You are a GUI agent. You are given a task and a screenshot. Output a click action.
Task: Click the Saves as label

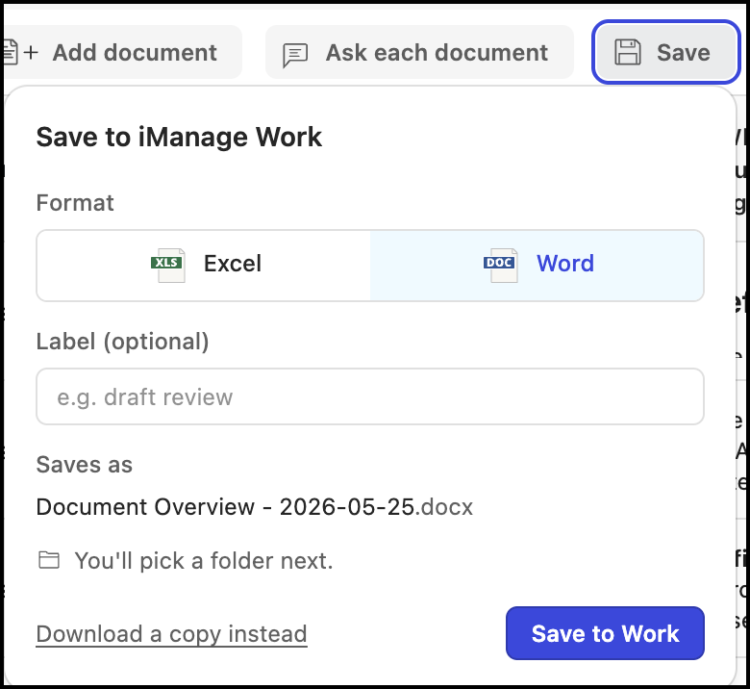(85, 465)
